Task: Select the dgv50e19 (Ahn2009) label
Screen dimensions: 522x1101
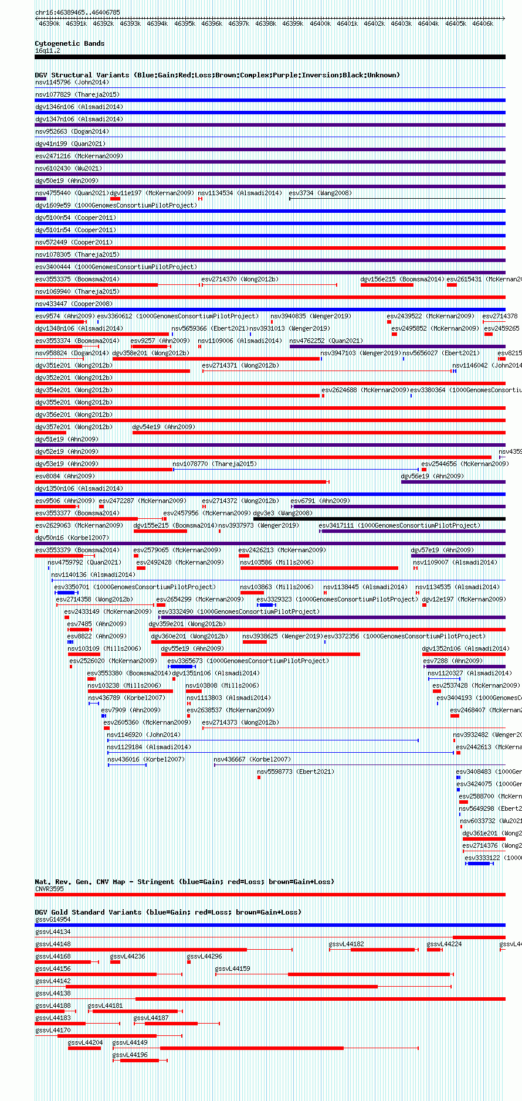Action: 67,181
